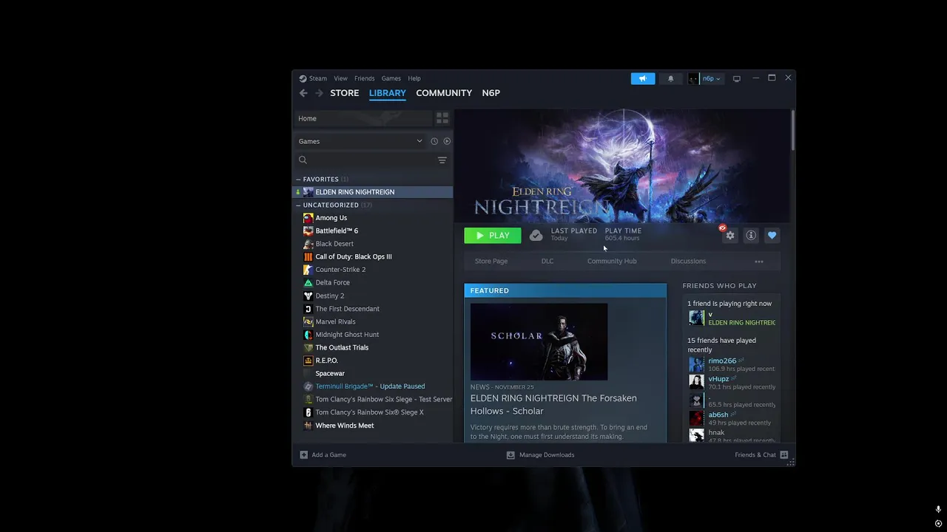Viewport: 947px width, 532px height.
Task: Click the Friends & Chat icon
Action: [784, 455]
